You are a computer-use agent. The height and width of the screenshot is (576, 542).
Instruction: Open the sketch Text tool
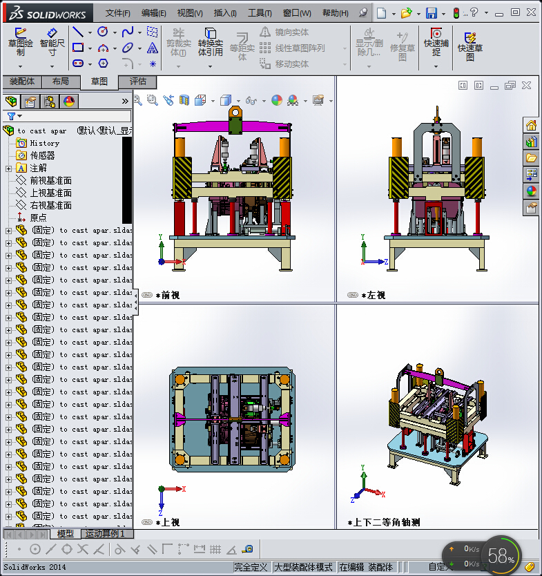(x=153, y=48)
